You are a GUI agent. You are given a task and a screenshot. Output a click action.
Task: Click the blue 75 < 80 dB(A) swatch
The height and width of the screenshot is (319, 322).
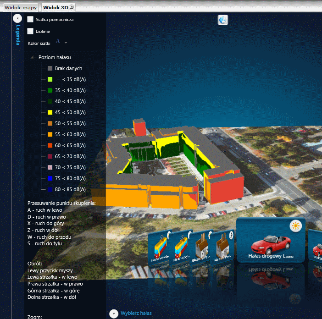(50, 178)
